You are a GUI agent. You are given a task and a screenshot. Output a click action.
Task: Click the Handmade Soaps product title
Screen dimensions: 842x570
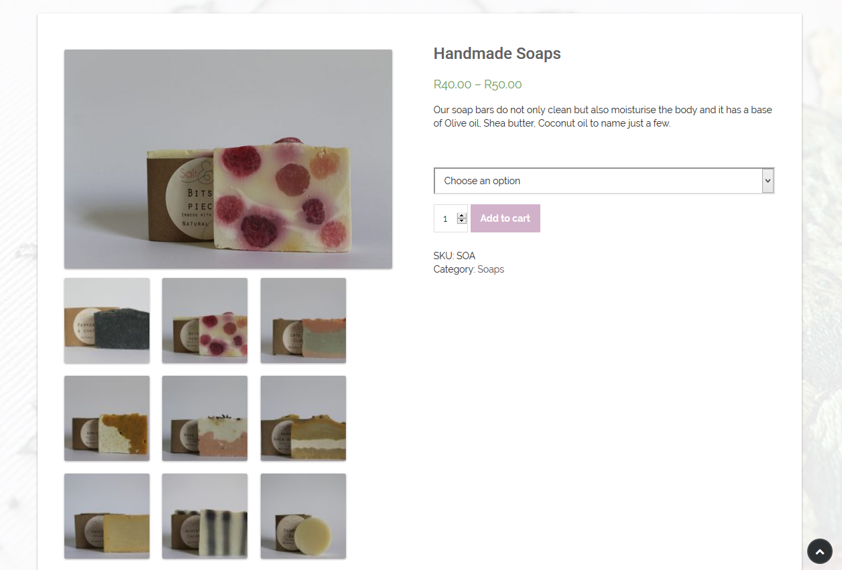point(497,54)
